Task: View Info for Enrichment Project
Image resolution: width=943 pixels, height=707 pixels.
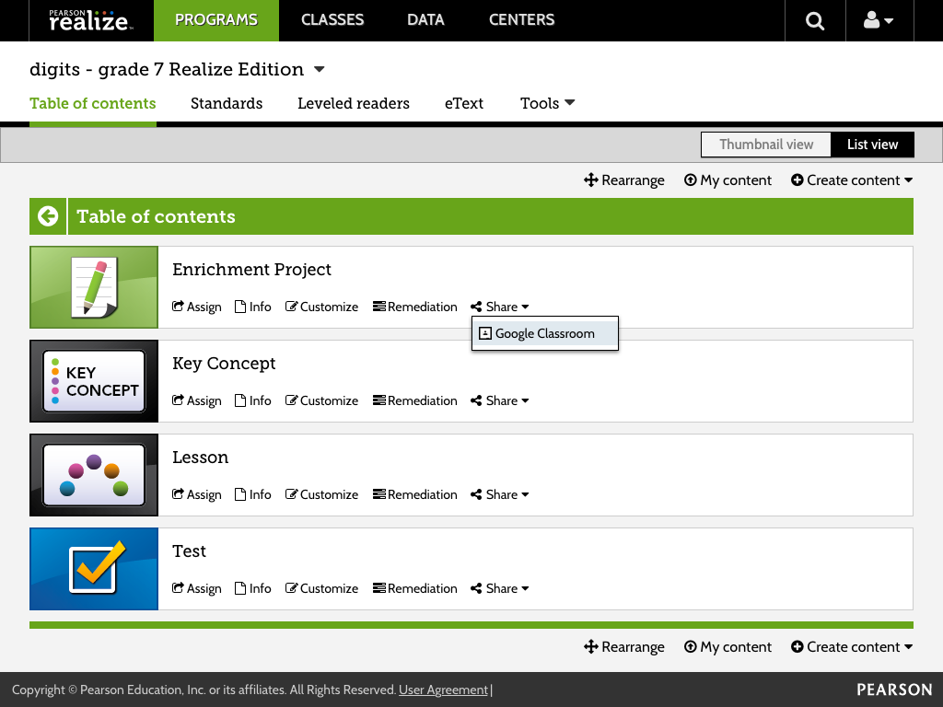Action: point(252,307)
